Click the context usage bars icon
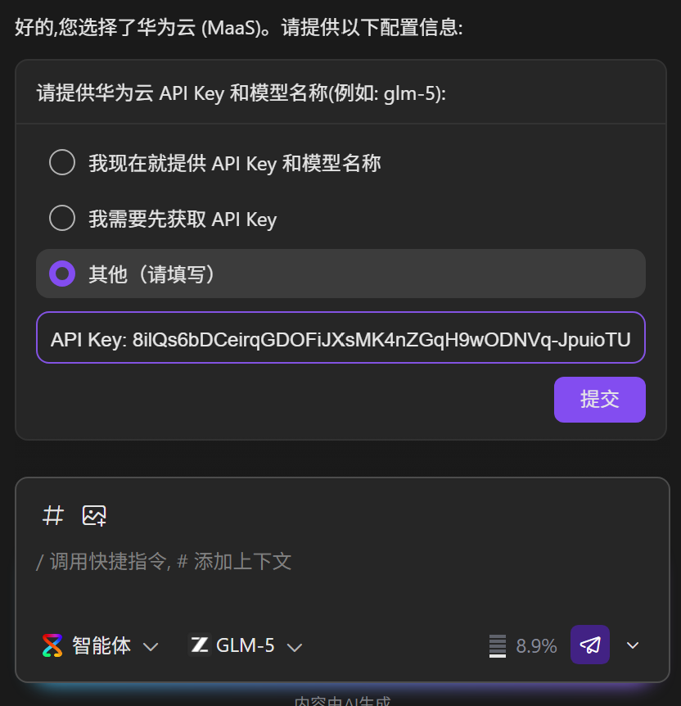Viewport: 681px width, 706px height. coord(497,645)
